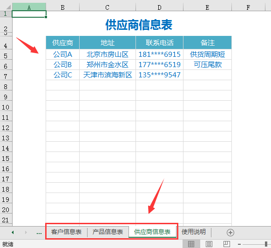Click the 地址 header cell
This screenshot has height=248, width=271.
(x=108, y=42)
